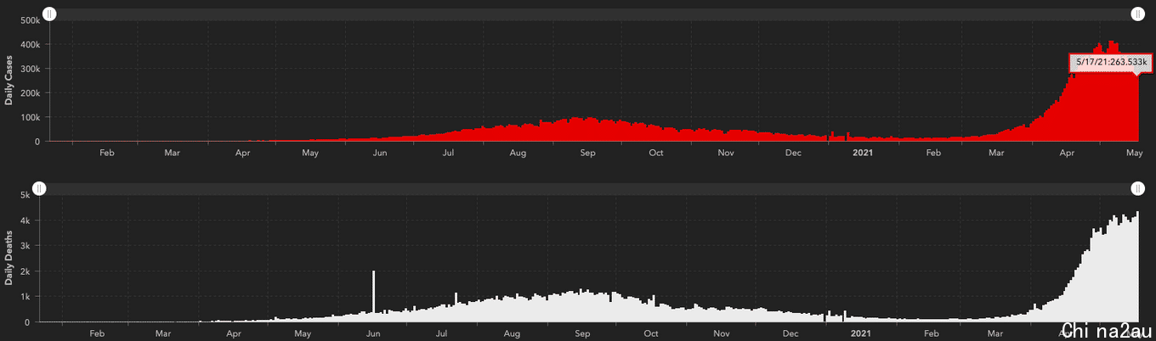
Task: Click Jun label on Daily Deaths axis
Action: [x=373, y=334]
